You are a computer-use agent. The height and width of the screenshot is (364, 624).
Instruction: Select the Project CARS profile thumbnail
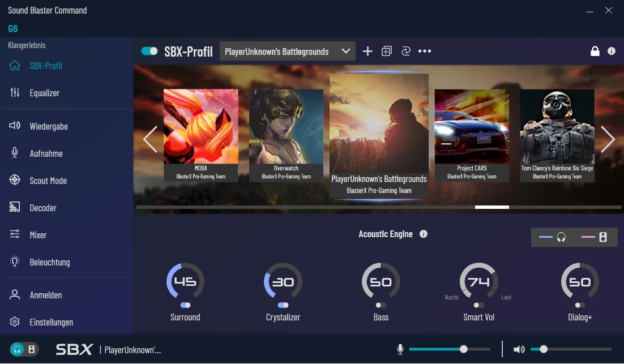(x=472, y=135)
